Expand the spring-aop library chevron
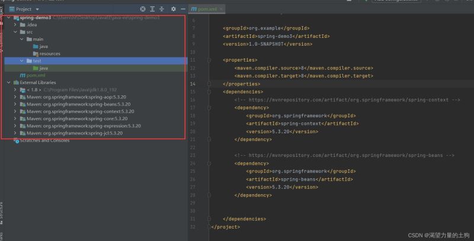Screen dimensions: 474x241 coord(15,97)
